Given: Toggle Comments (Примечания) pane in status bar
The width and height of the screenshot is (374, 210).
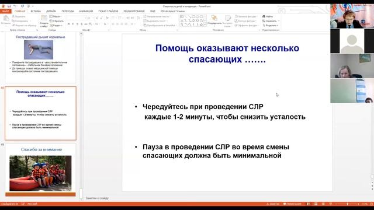Looking at the screenshot, I should click(292, 204).
